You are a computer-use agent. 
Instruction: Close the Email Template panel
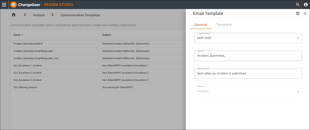click(x=305, y=14)
